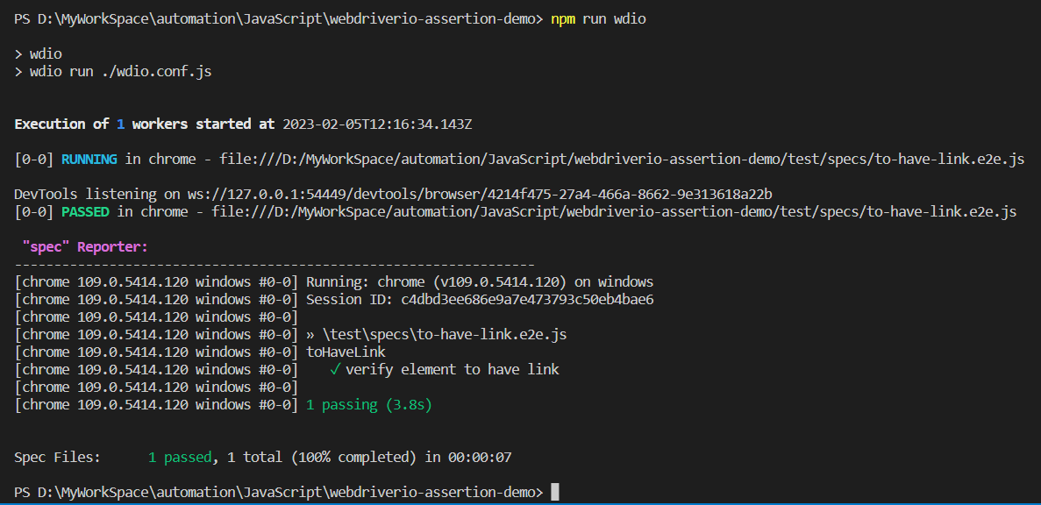Click '1 total (100% completed) in 00:00:07' text
Screen dimensions: 1041x505
point(369,458)
